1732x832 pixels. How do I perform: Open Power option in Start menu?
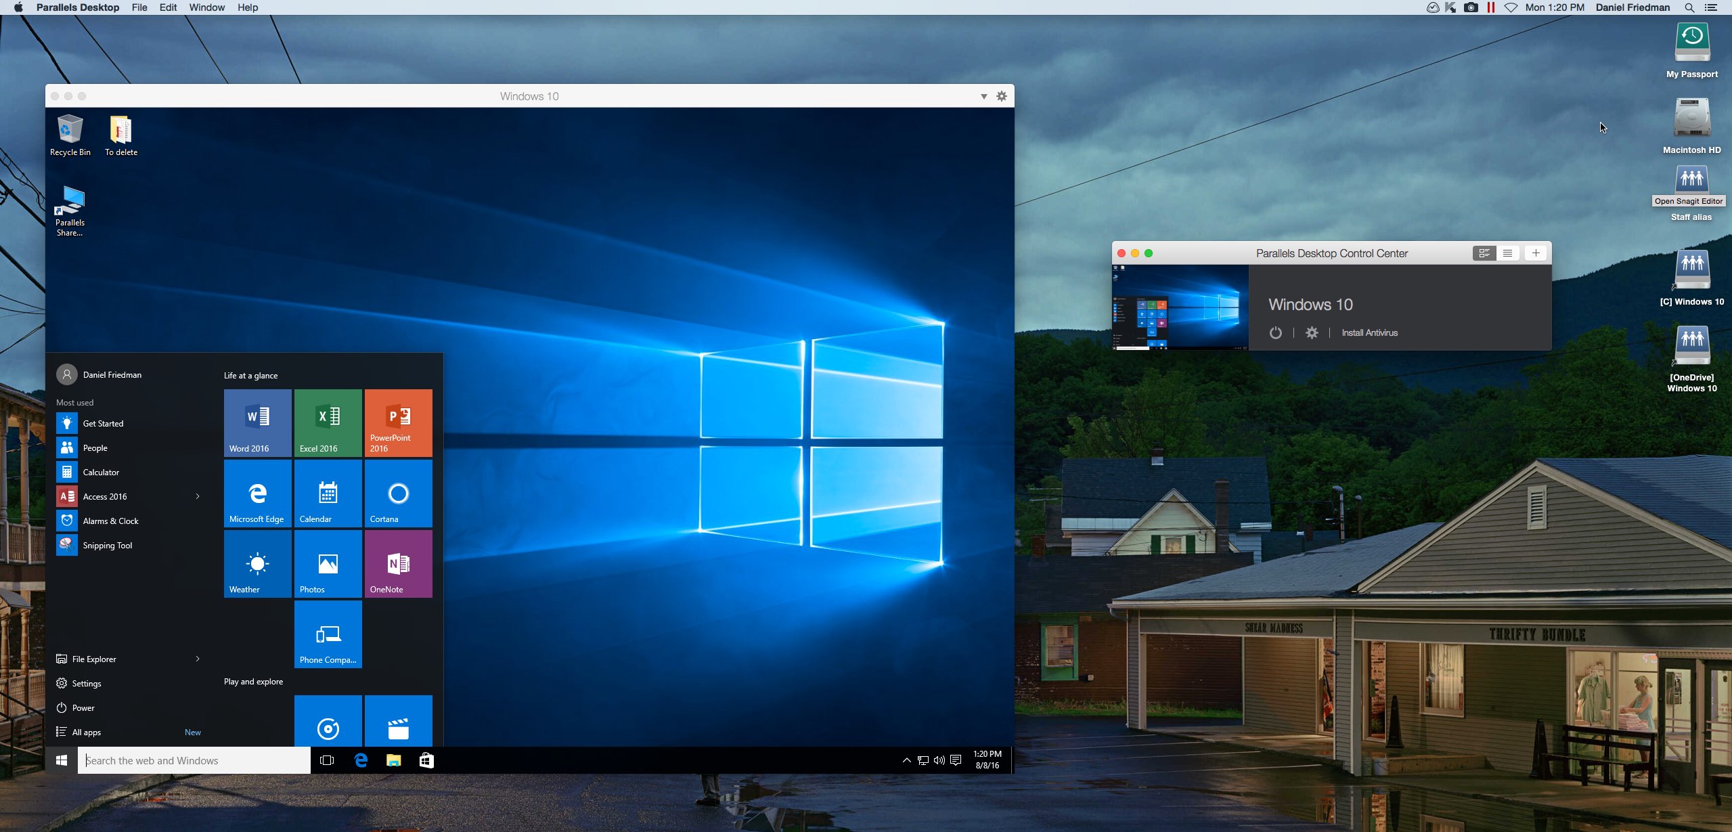click(83, 707)
